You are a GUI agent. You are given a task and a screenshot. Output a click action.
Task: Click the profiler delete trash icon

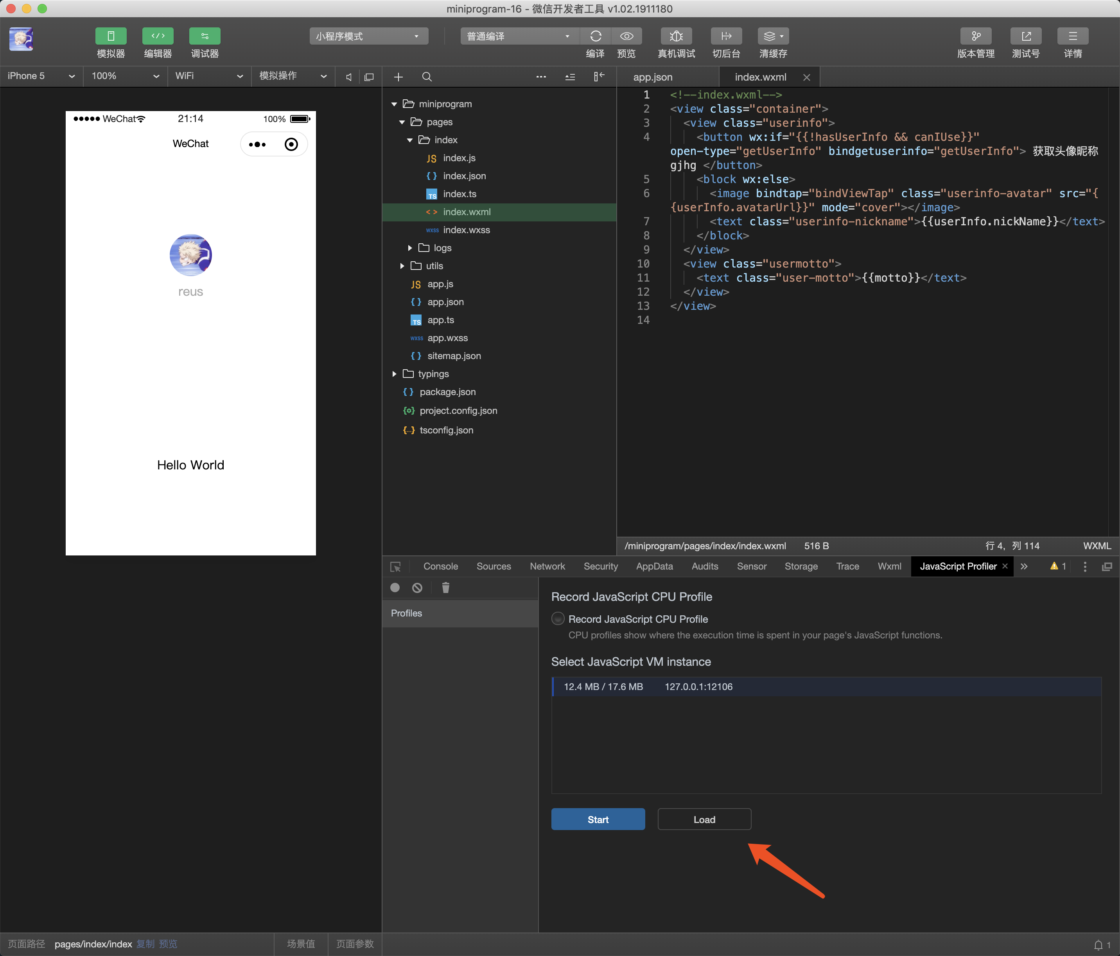445,588
